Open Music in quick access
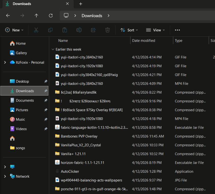Screen dimensions: 215x194 [18, 119]
